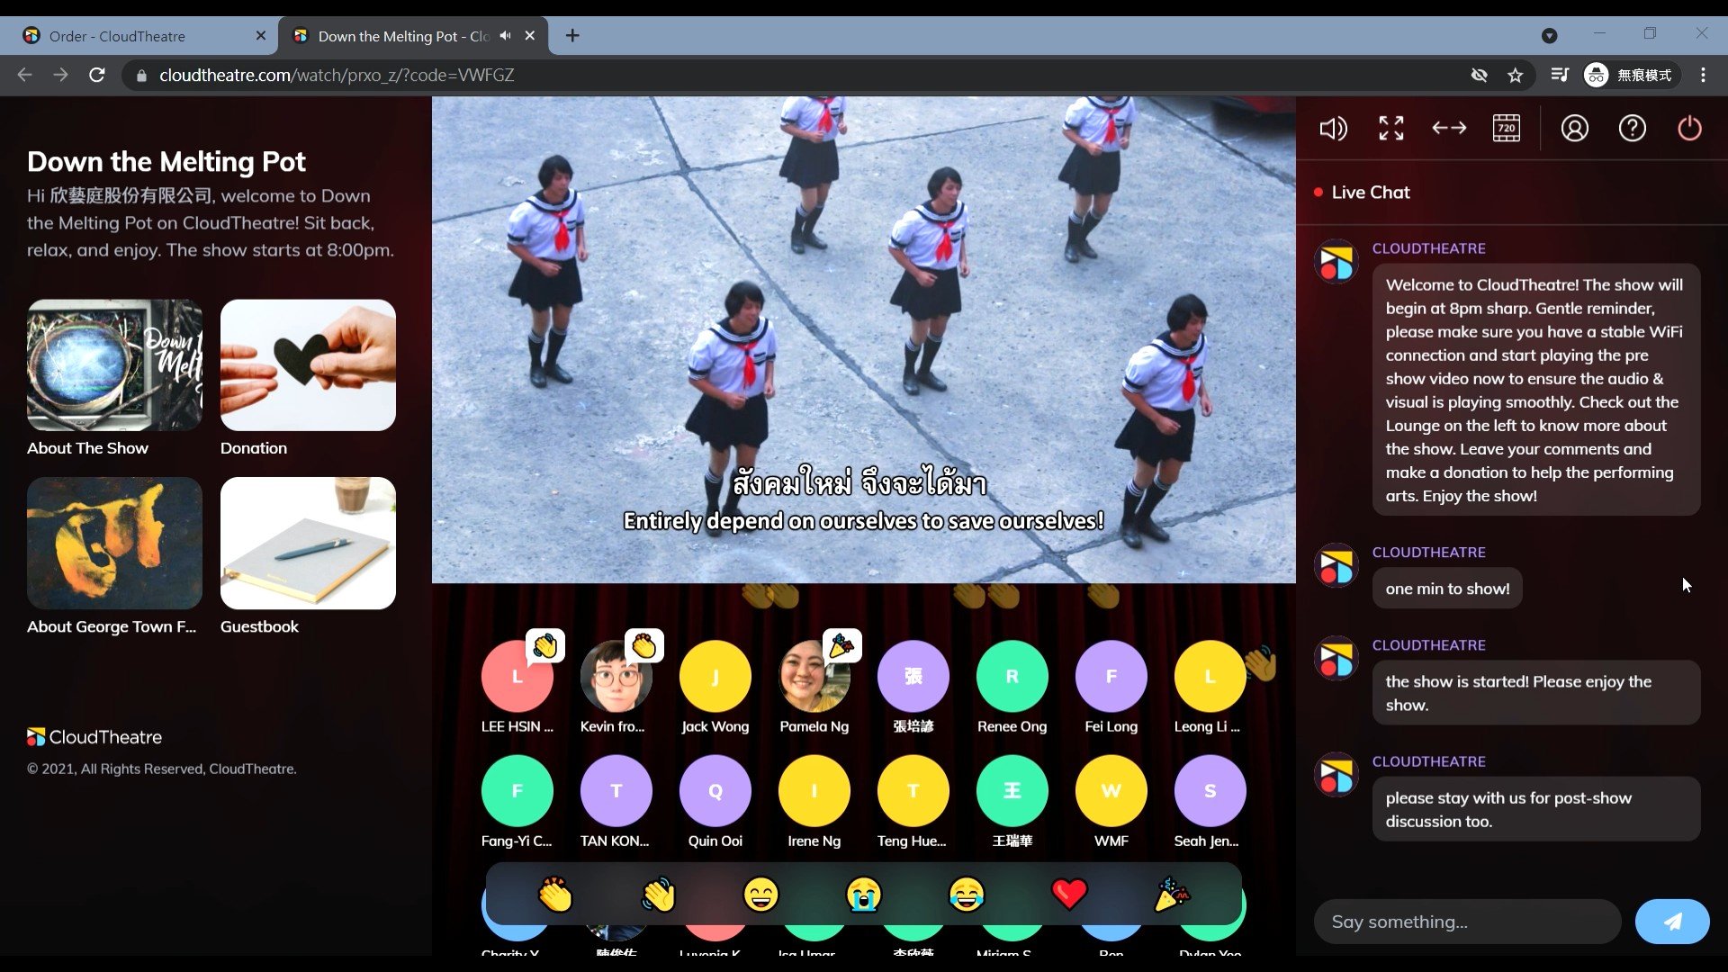The height and width of the screenshot is (972, 1728).
Task: Click the video player showing the performance
Action: (x=864, y=340)
